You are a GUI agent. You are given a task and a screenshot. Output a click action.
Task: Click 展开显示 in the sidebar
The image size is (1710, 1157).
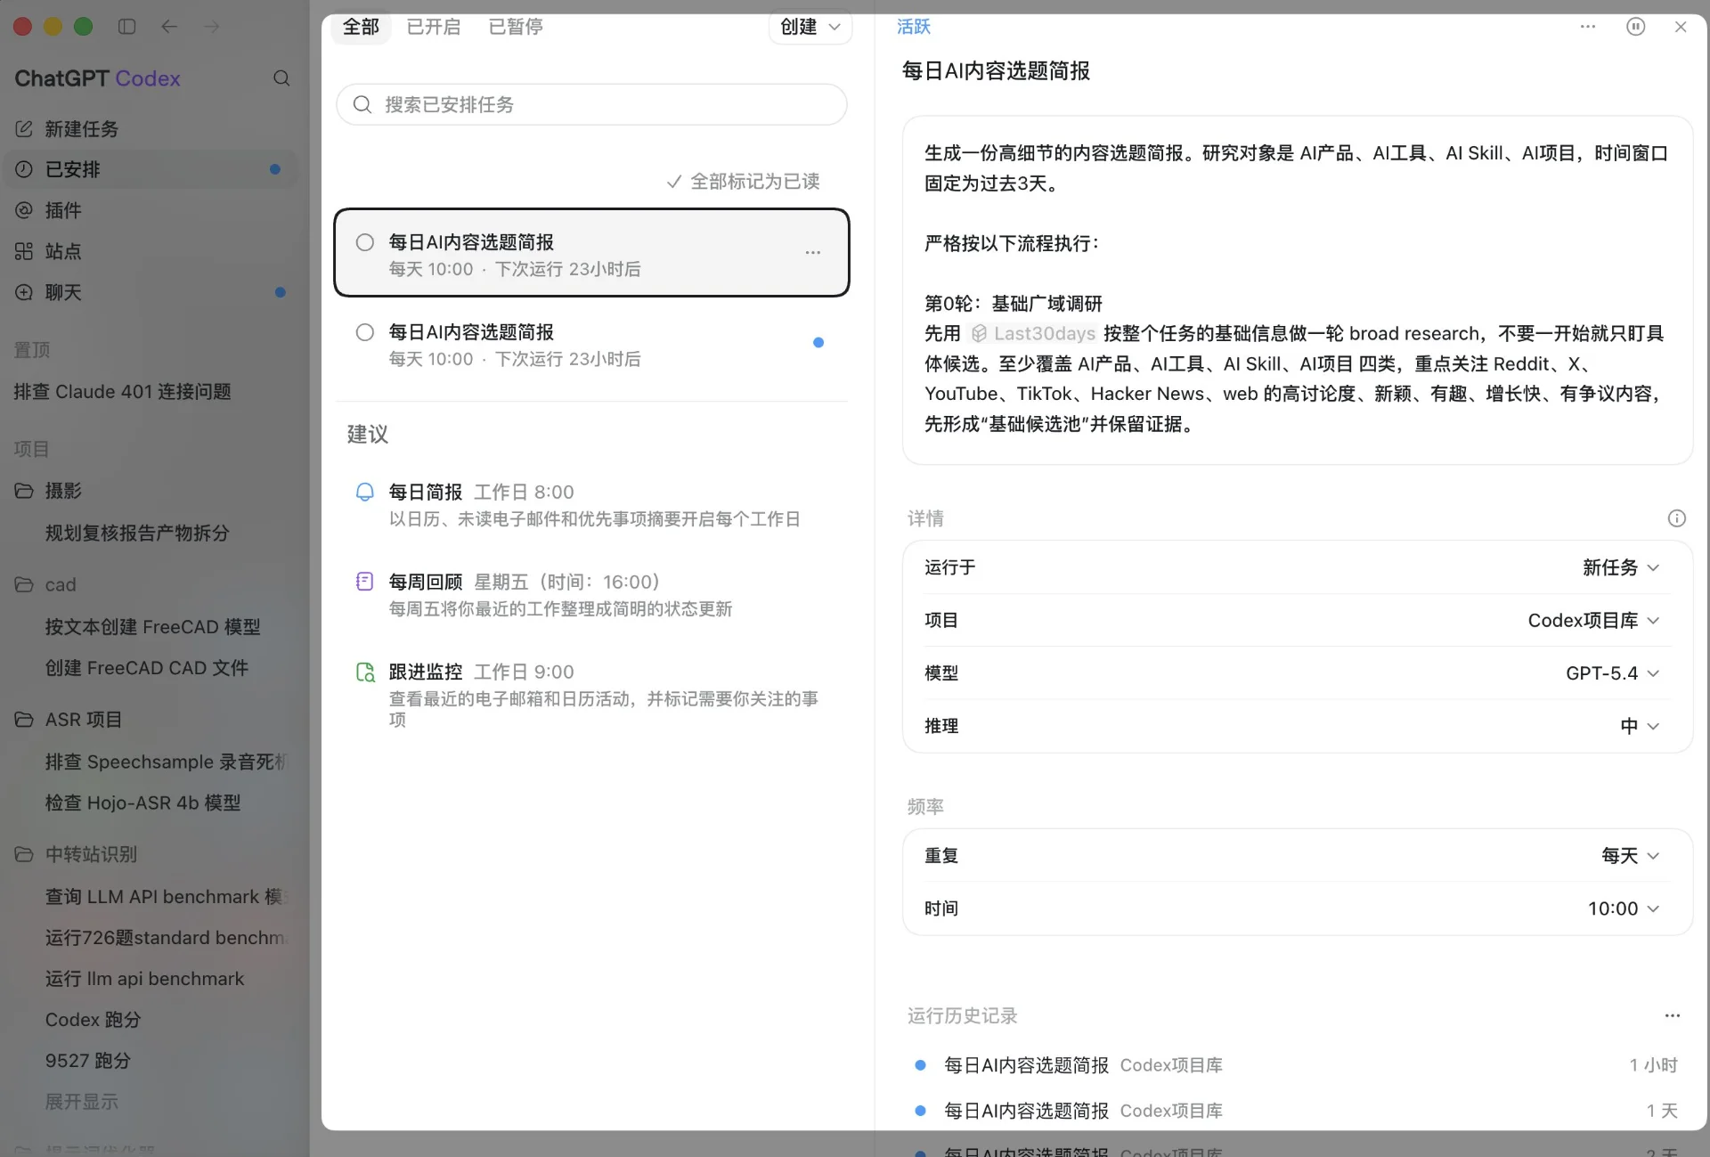(82, 1102)
